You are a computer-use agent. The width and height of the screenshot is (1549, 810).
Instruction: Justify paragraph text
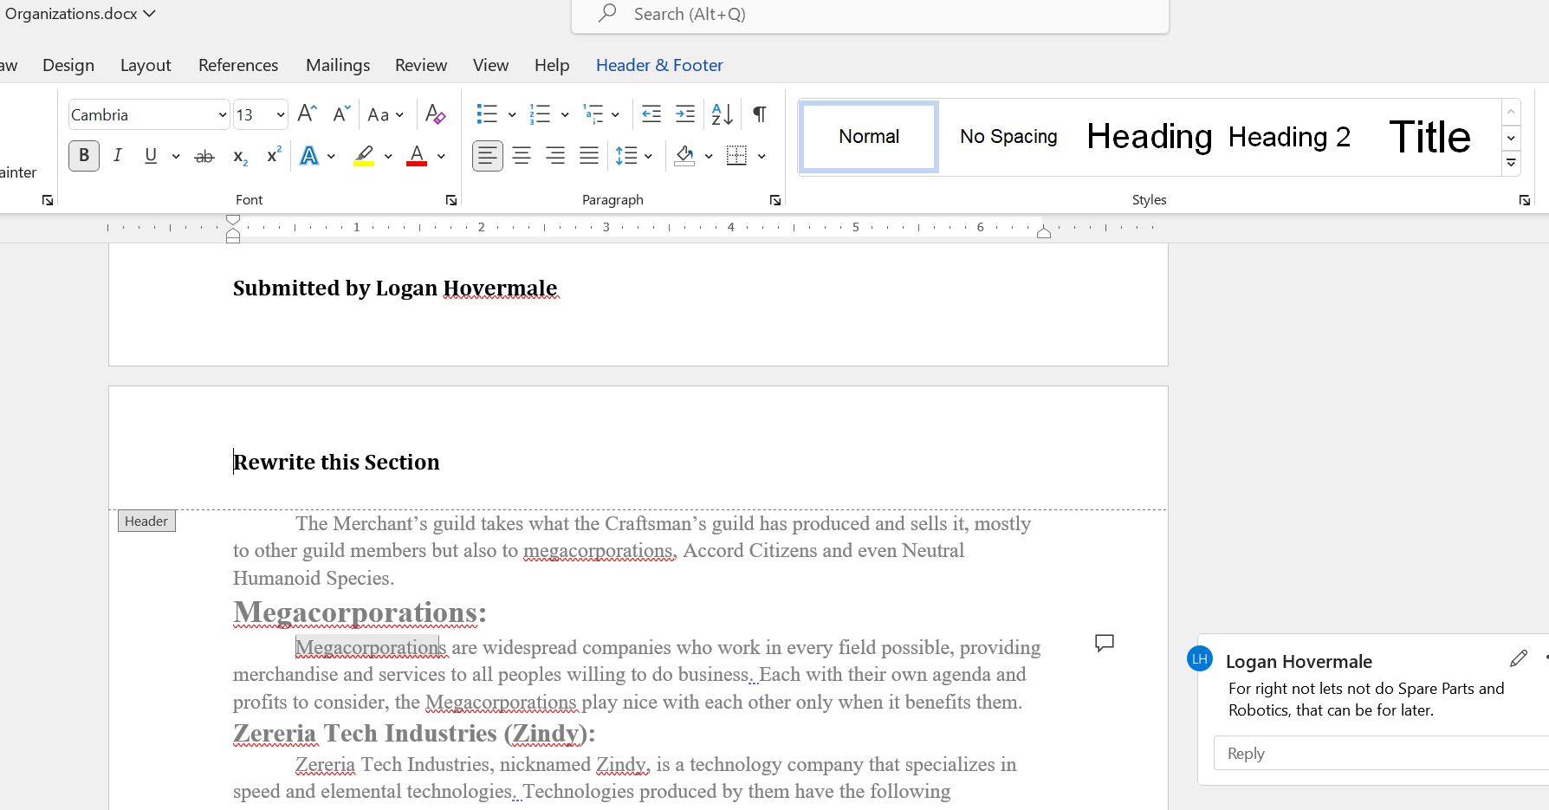(589, 156)
